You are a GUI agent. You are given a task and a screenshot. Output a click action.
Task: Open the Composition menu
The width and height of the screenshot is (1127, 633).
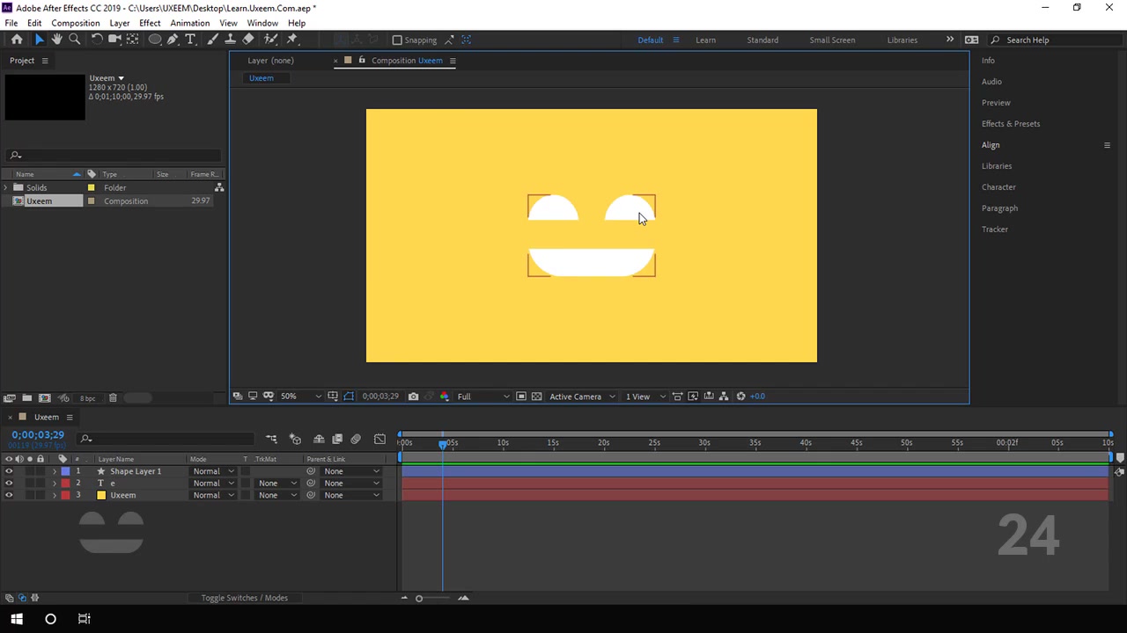click(75, 23)
